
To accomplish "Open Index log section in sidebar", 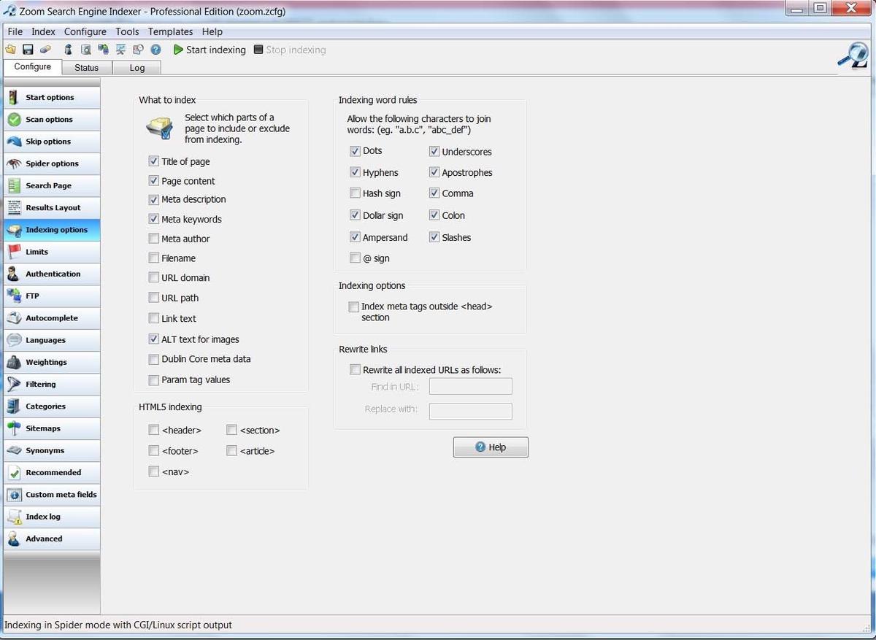I will tap(52, 517).
